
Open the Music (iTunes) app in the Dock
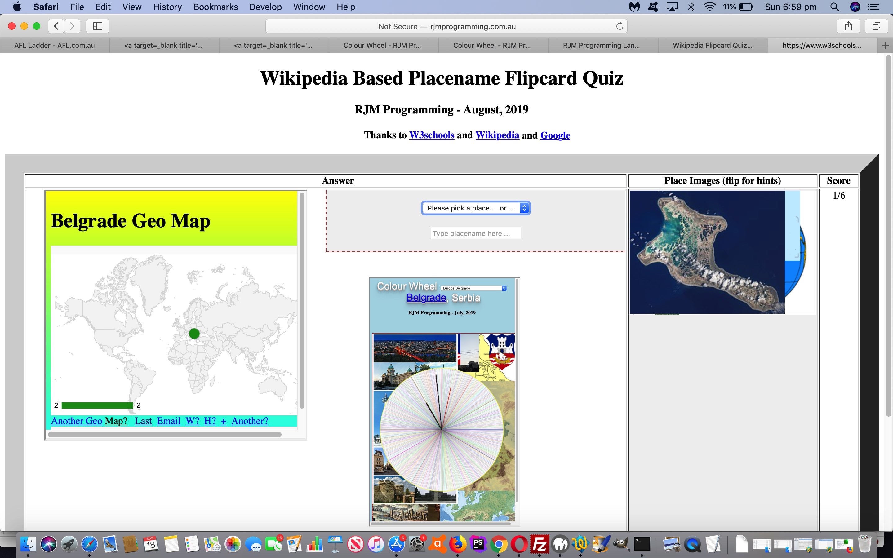click(x=376, y=544)
